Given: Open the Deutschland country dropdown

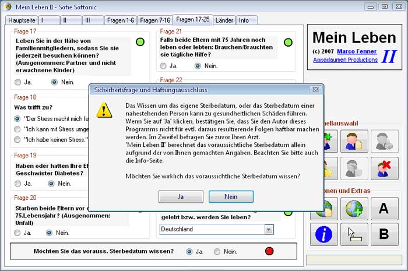Looking at the screenshot, I should click(269, 230).
